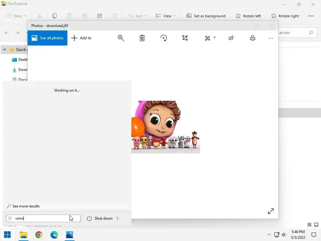Select Desktop in the navigation pane
The image size is (321, 241).
[19, 59]
